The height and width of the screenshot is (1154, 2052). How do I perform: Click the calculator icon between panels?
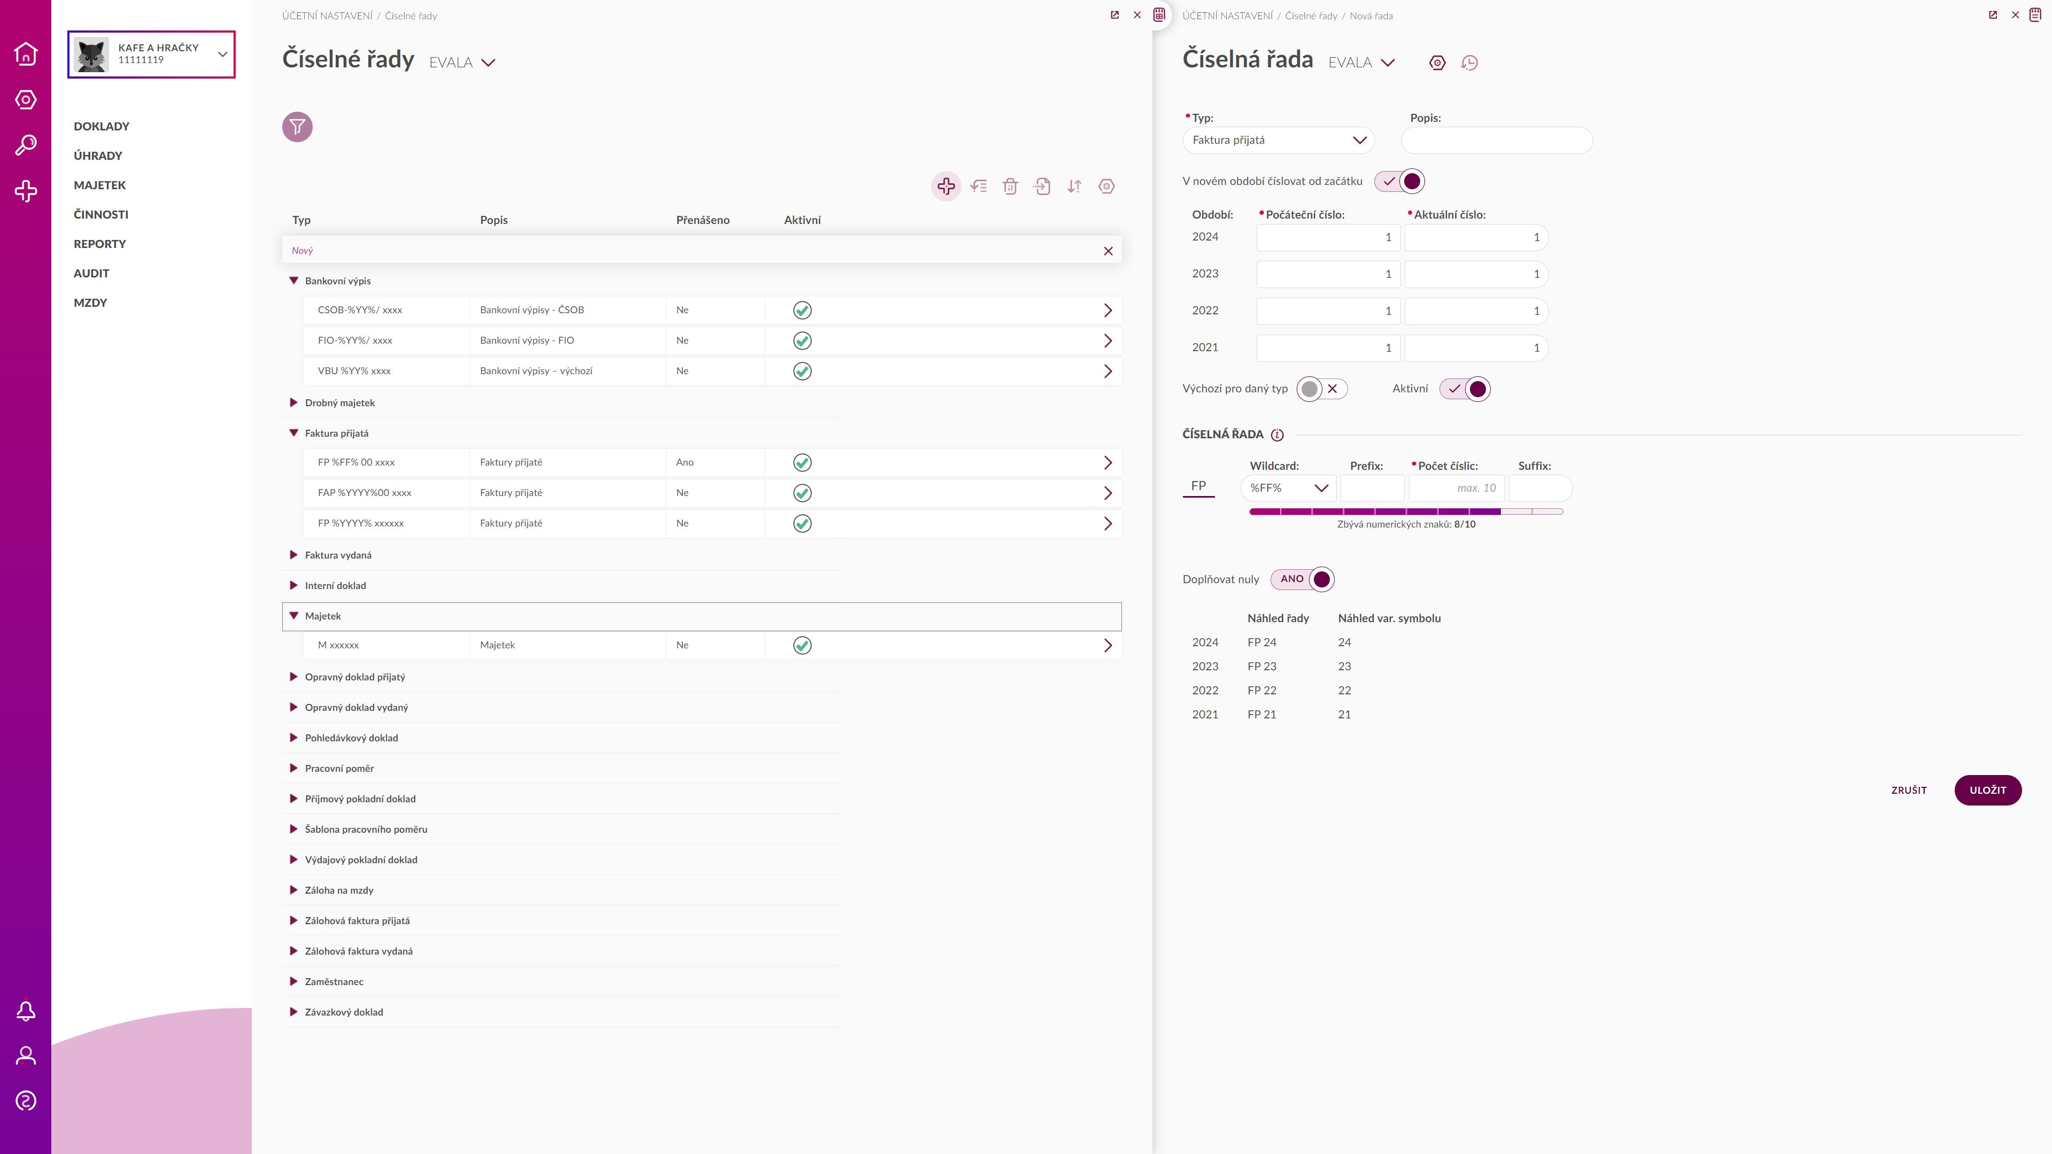1160,14
